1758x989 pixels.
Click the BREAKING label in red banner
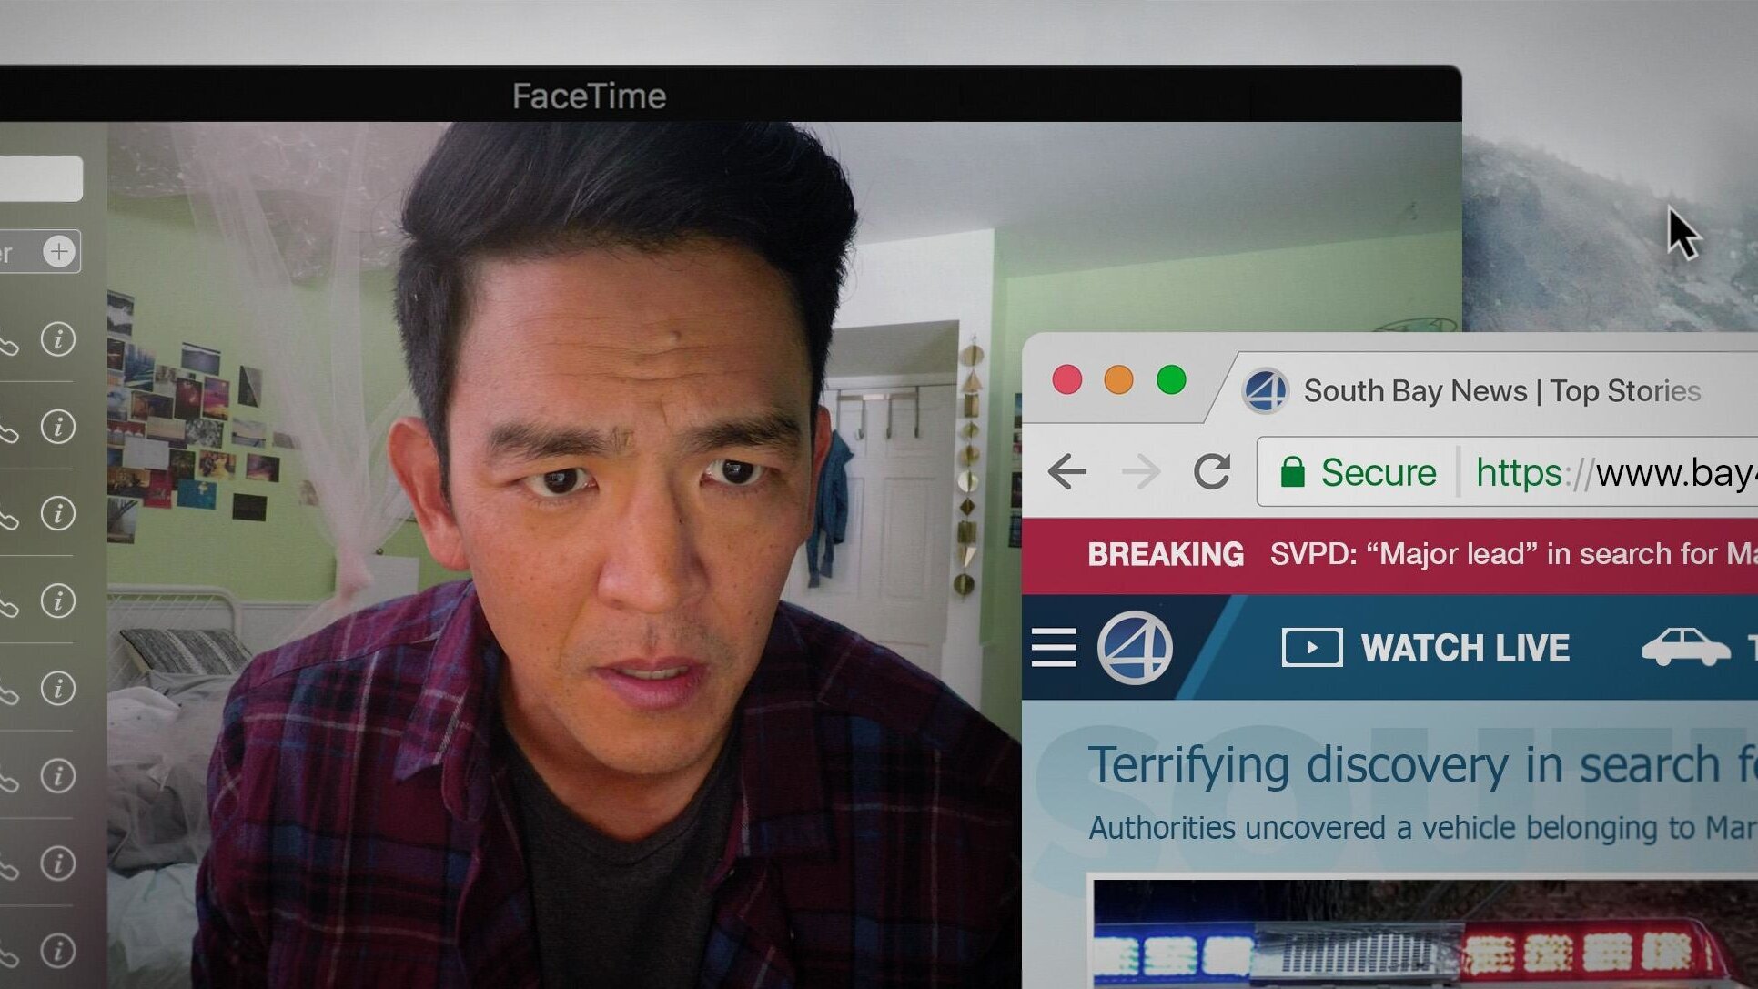[x=1166, y=554]
